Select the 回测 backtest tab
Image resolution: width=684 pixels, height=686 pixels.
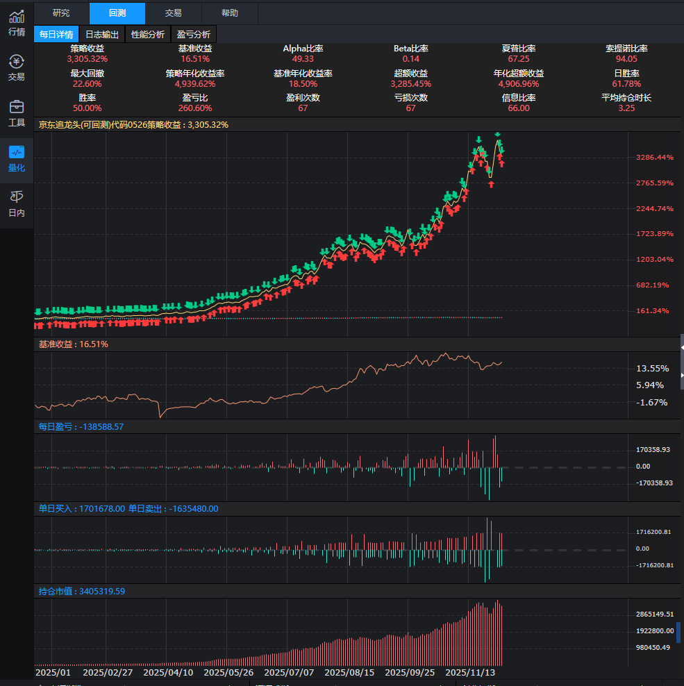[x=117, y=13]
